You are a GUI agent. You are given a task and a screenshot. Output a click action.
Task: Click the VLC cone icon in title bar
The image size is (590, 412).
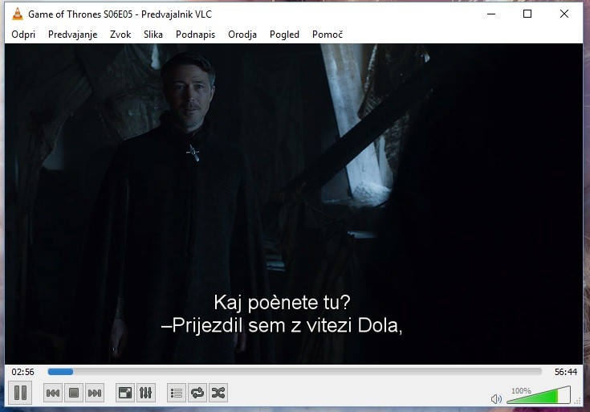[15, 14]
